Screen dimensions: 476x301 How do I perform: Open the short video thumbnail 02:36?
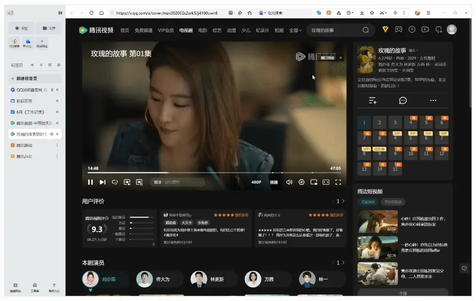coord(378,247)
